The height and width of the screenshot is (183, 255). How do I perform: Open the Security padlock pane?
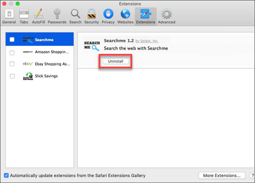click(x=91, y=16)
